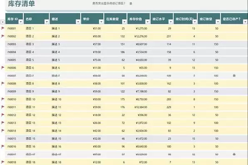Select the 在库数量 header cell
This screenshot has height=165, width=248.
[x=115, y=19]
